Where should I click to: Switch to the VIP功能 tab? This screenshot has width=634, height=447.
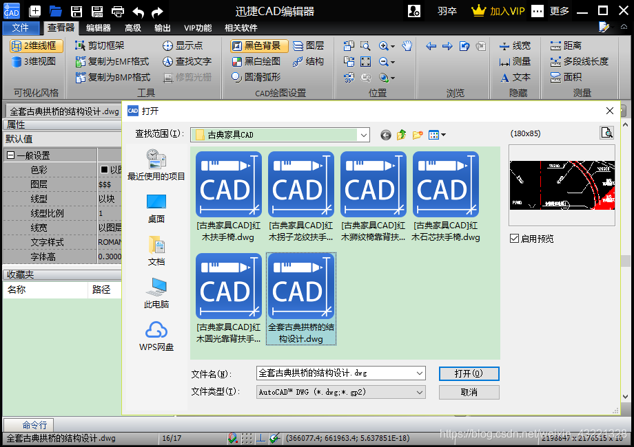pyautogui.click(x=198, y=28)
